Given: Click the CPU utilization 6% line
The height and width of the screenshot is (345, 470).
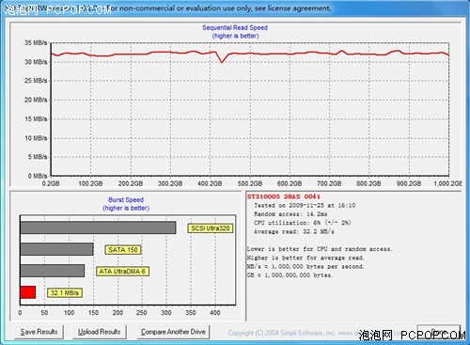Looking at the screenshot, I should pos(303,223).
